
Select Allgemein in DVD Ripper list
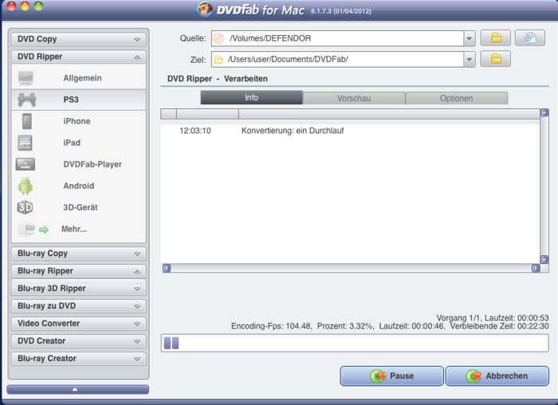click(79, 78)
